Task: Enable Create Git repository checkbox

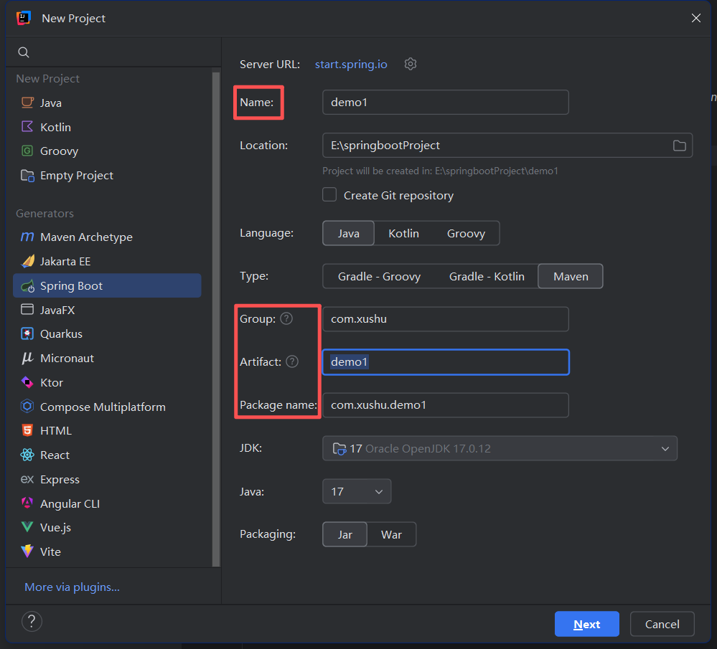Action: [x=329, y=195]
